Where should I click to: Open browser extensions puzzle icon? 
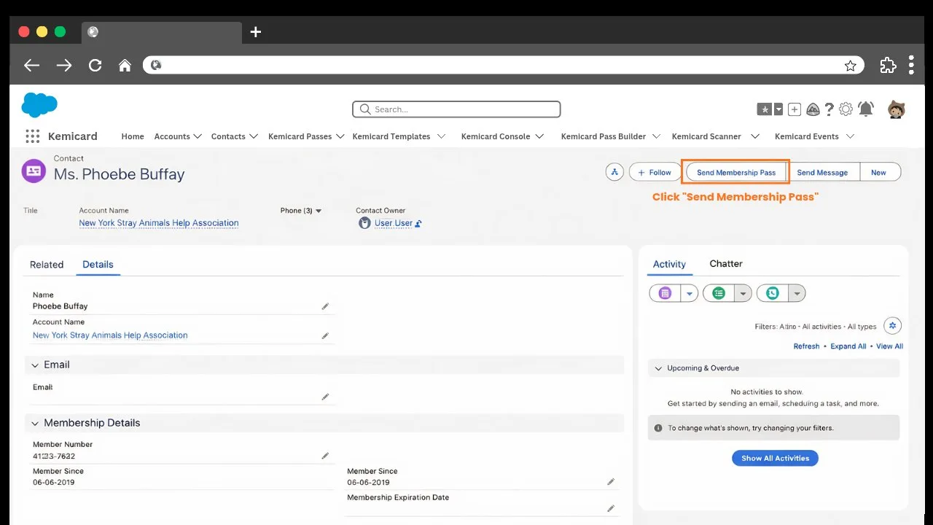point(888,65)
